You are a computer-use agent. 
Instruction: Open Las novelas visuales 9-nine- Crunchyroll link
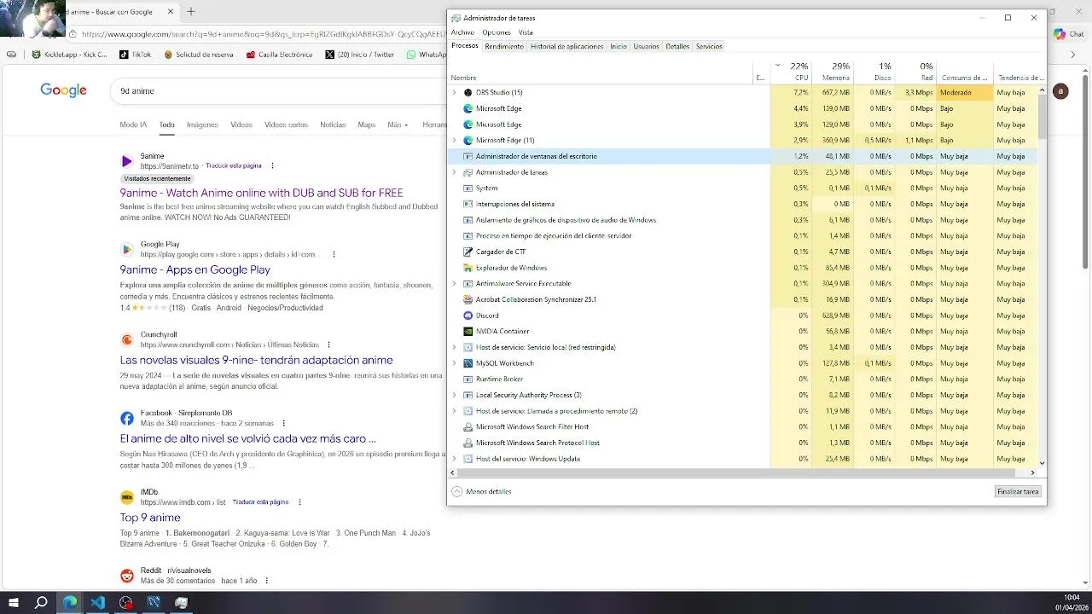[256, 360]
